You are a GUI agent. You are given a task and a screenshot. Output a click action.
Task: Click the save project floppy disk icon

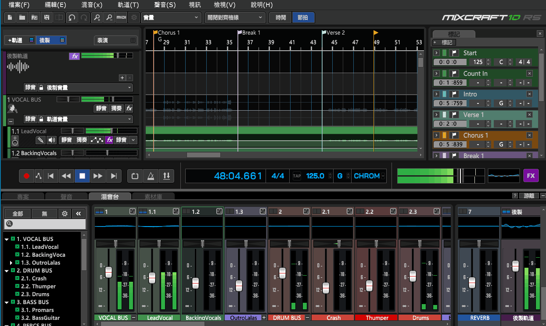coord(47,18)
